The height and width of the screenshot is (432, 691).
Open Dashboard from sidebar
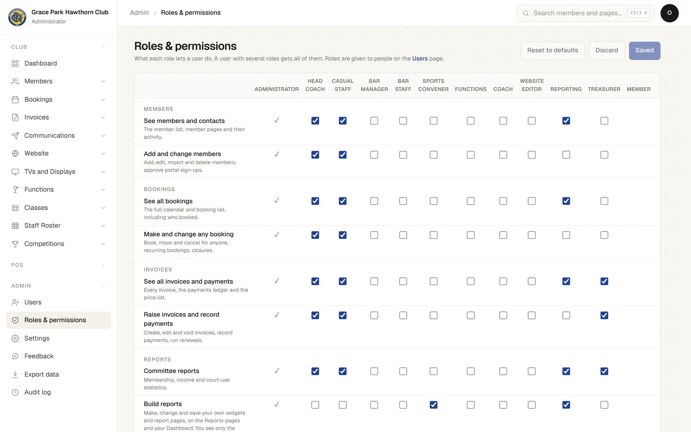(x=59, y=64)
